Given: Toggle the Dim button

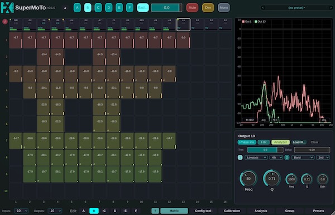Looking at the screenshot, I should [x=208, y=8].
